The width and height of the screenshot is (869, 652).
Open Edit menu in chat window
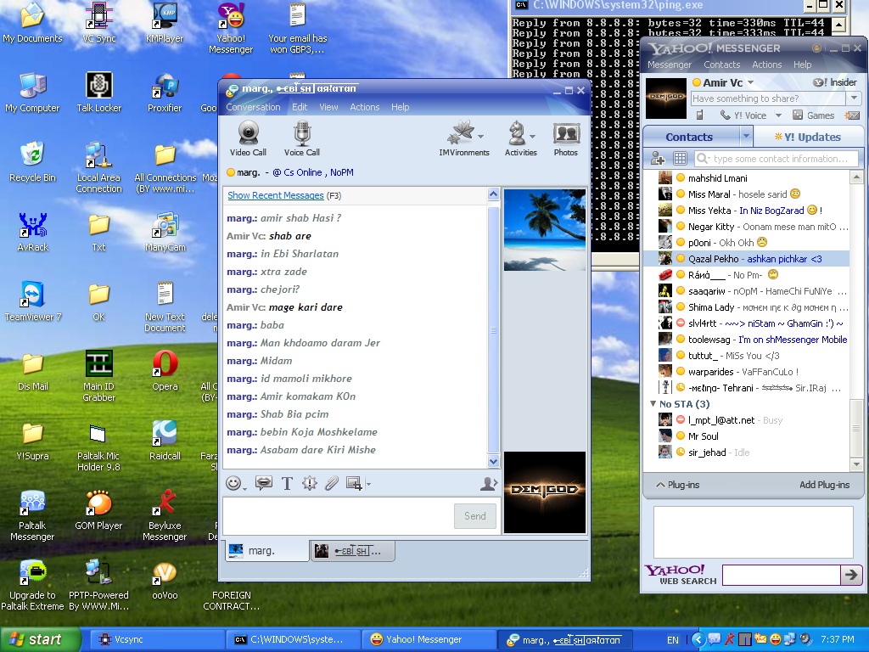[x=300, y=107]
